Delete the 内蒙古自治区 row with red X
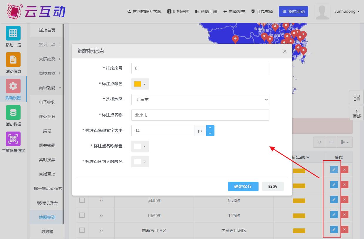 coord(344,230)
